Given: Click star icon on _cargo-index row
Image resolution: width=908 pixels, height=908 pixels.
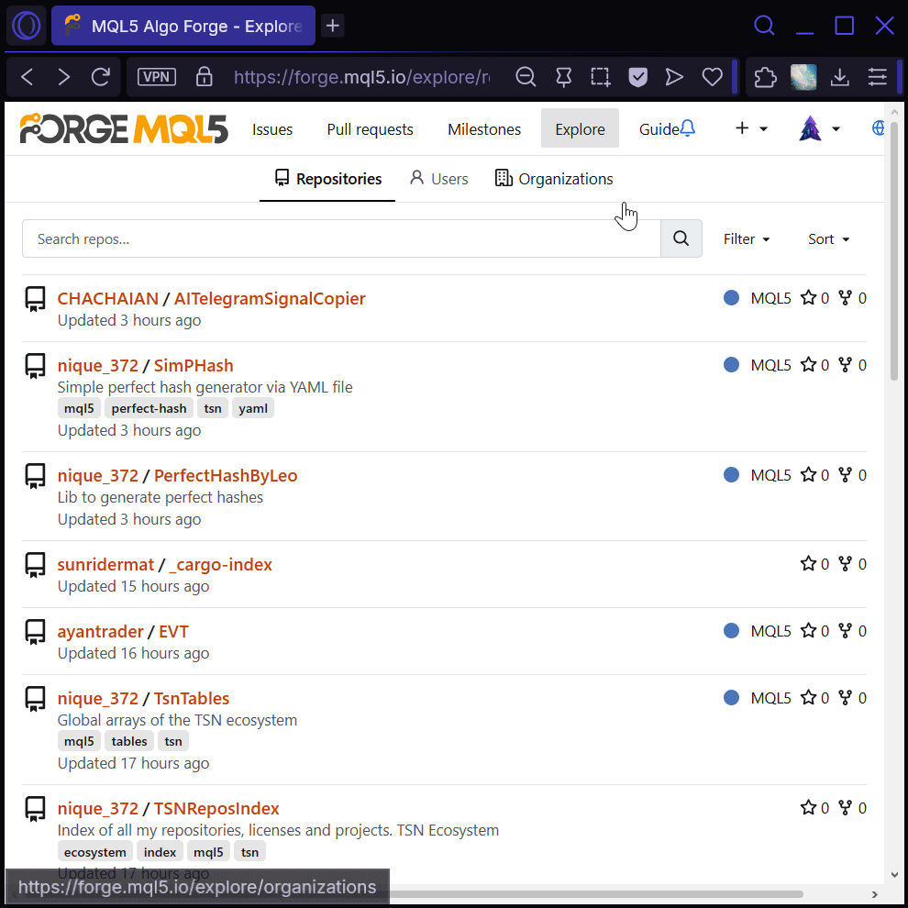Looking at the screenshot, I should click(x=808, y=564).
